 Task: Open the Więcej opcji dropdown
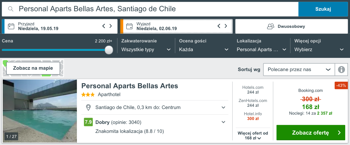319,49
